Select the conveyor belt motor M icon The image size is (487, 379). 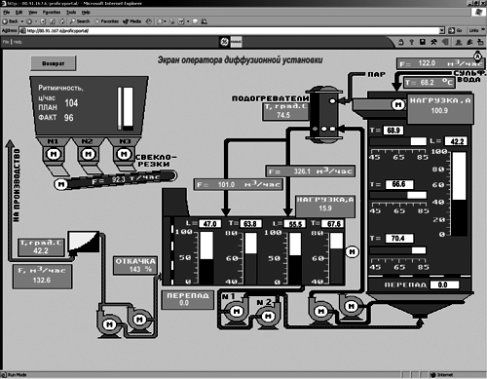click(x=60, y=184)
